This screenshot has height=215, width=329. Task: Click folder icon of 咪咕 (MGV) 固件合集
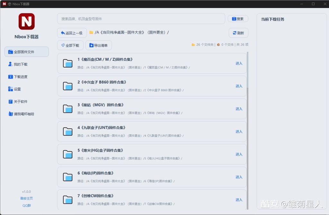67,109
